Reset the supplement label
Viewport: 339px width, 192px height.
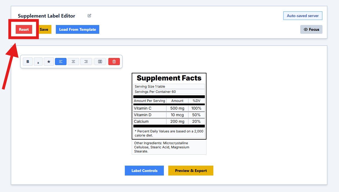pos(24,29)
